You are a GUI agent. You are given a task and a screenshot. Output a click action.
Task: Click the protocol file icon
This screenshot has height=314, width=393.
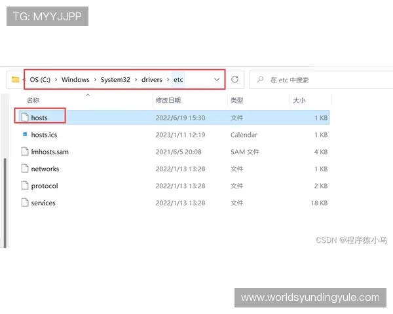click(x=25, y=186)
